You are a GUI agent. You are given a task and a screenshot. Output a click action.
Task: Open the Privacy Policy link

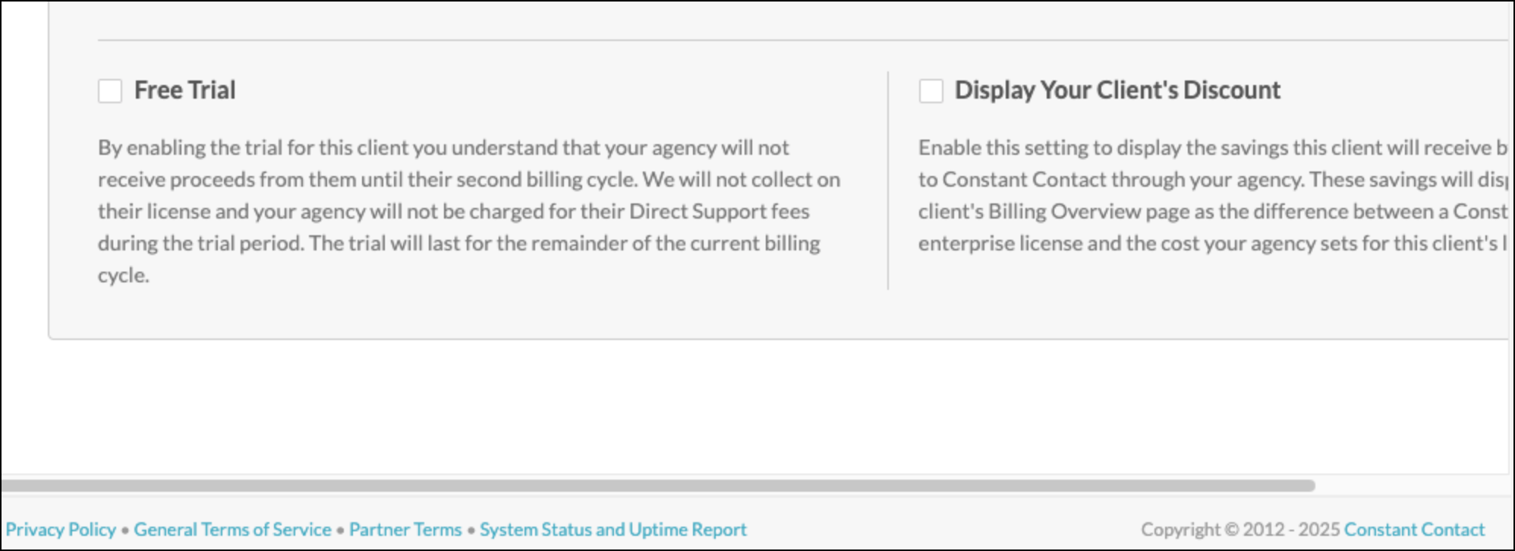point(61,529)
